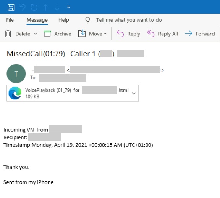This screenshot has width=220, height=198.
Task: Reply to the sender via Reply label
Action: click(134, 34)
